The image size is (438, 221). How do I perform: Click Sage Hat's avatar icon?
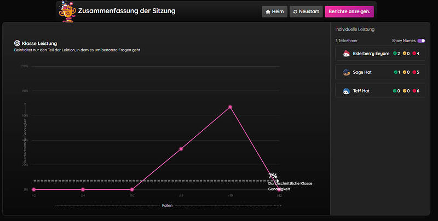pos(346,72)
